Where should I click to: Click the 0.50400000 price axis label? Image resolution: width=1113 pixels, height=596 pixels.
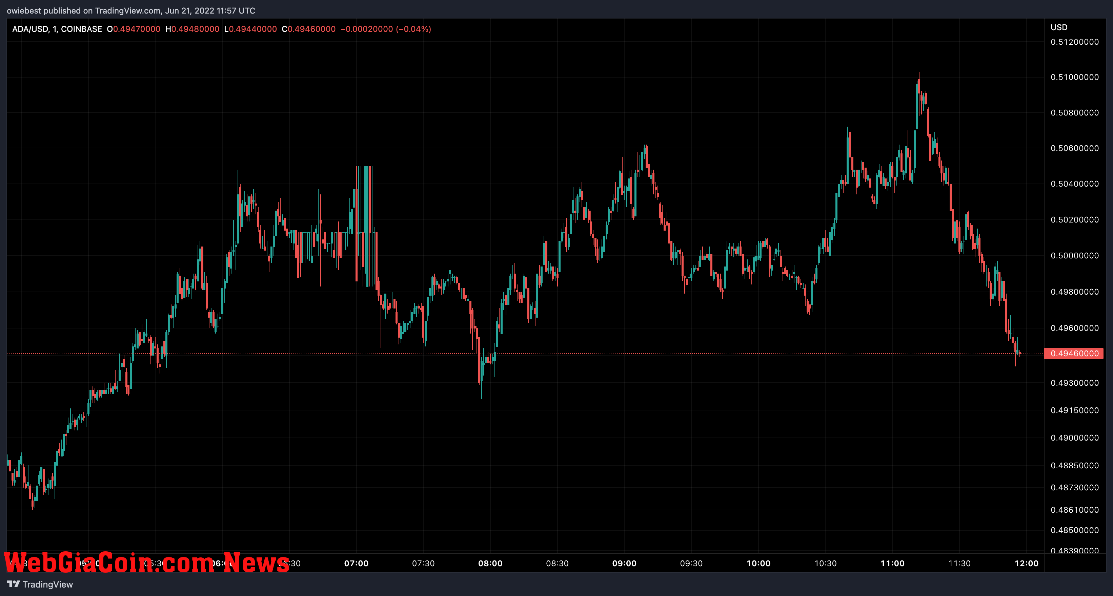click(x=1075, y=184)
